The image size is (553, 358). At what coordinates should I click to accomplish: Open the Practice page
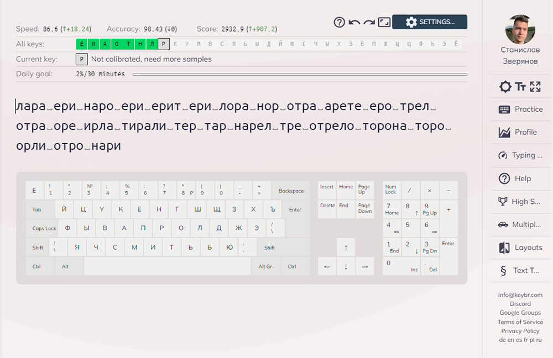click(520, 109)
